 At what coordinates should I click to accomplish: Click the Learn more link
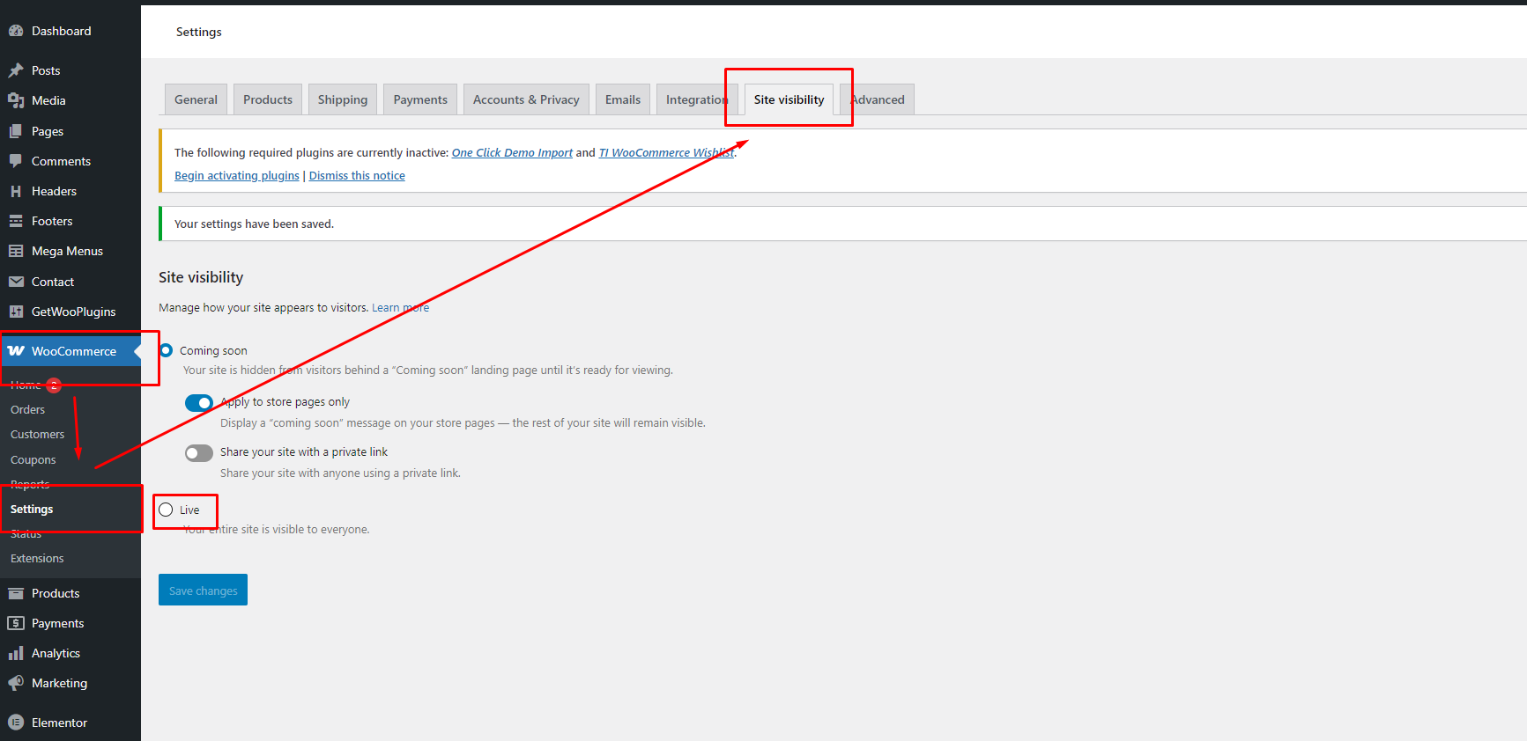400,307
